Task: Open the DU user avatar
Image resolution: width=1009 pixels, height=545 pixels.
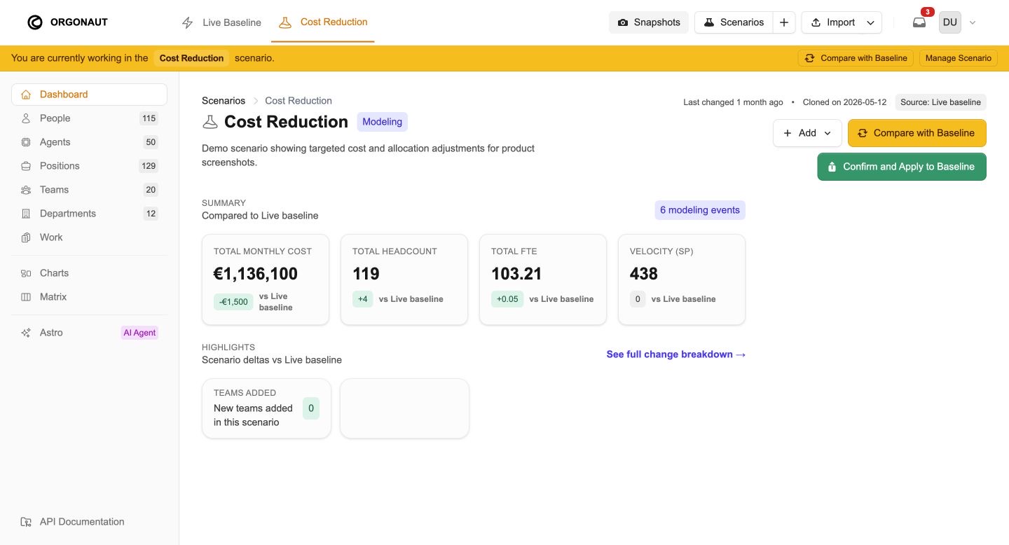Action: [x=950, y=22]
